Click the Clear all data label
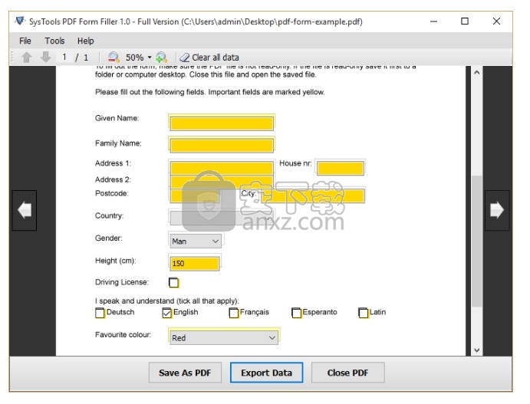The height and width of the screenshot is (404, 530). 216,57
